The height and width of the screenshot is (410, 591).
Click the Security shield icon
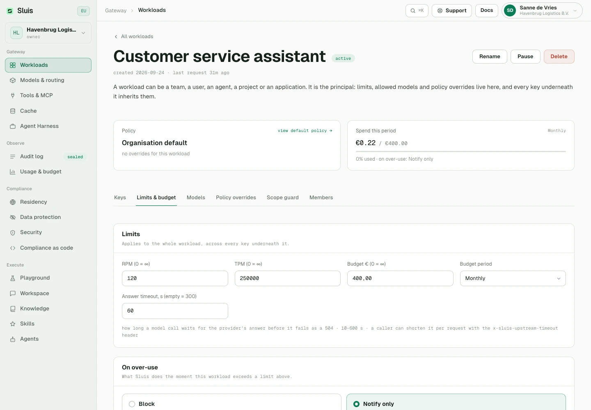pos(13,232)
